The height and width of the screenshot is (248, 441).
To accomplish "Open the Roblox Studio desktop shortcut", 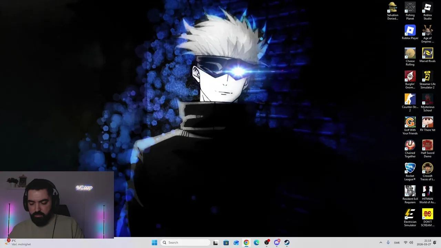I will [x=428, y=11].
